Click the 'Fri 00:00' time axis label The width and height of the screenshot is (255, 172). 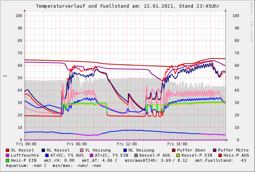26,144
